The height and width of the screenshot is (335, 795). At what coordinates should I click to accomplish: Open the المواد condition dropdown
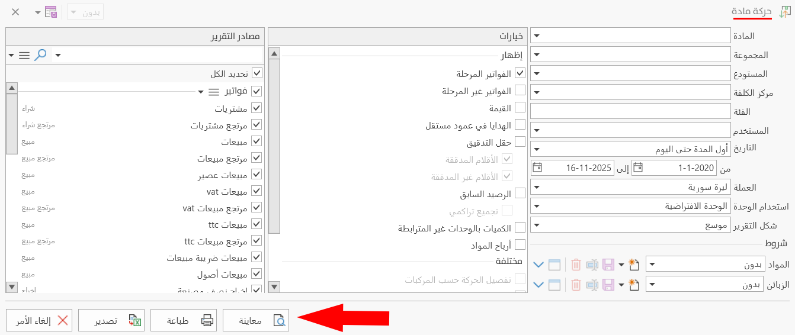click(x=652, y=265)
